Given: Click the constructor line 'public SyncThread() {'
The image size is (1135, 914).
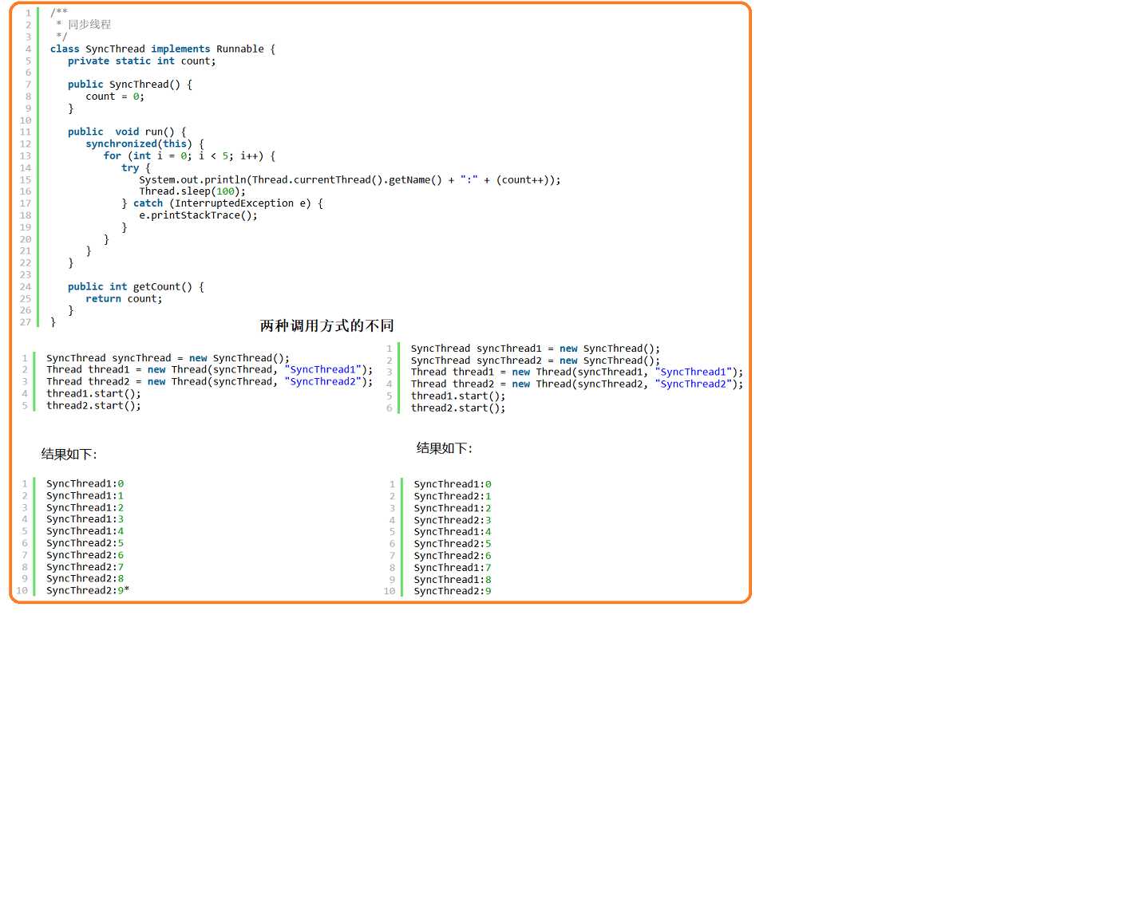Looking at the screenshot, I should pos(130,84).
